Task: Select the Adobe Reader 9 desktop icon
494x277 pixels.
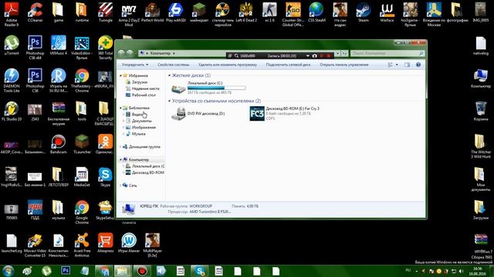Action: (x=12, y=14)
